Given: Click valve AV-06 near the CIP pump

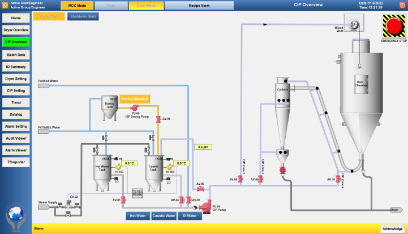Looking at the screenshot, I should tap(200, 189).
